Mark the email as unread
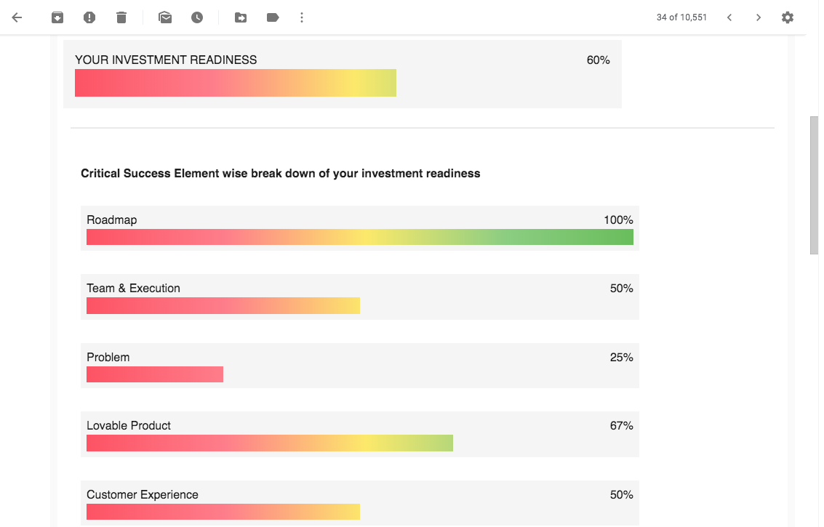The width and height of the screenshot is (824, 527). (165, 17)
